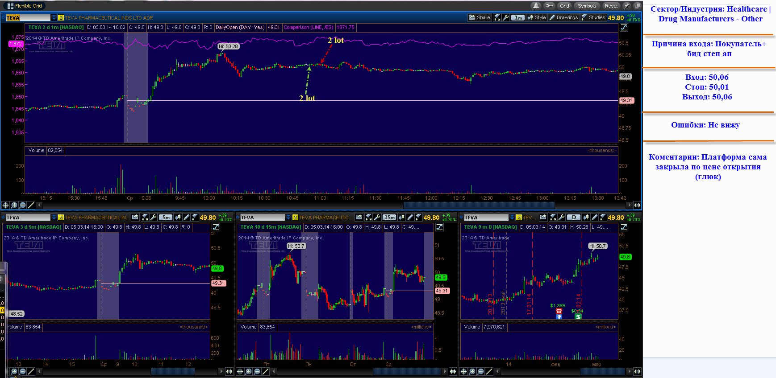
Task: Open the Symbols menu button
Action: tap(587, 6)
